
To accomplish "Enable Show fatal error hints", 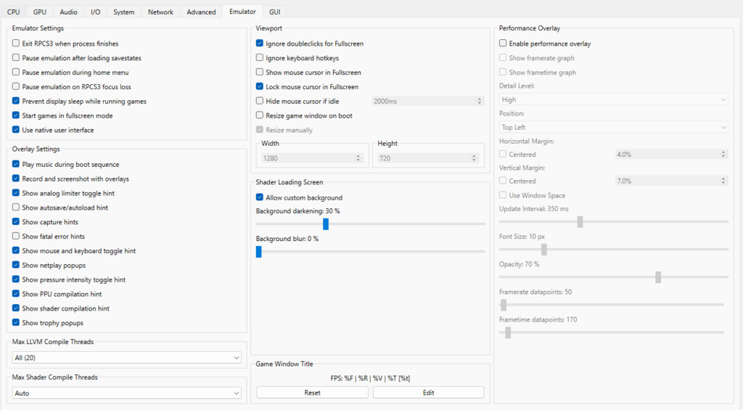I will tap(17, 237).
